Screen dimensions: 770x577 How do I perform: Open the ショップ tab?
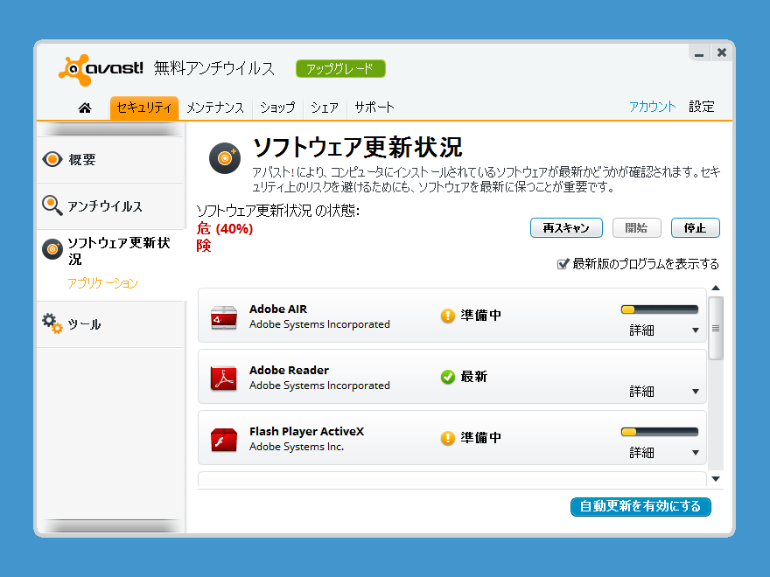(x=277, y=108)
